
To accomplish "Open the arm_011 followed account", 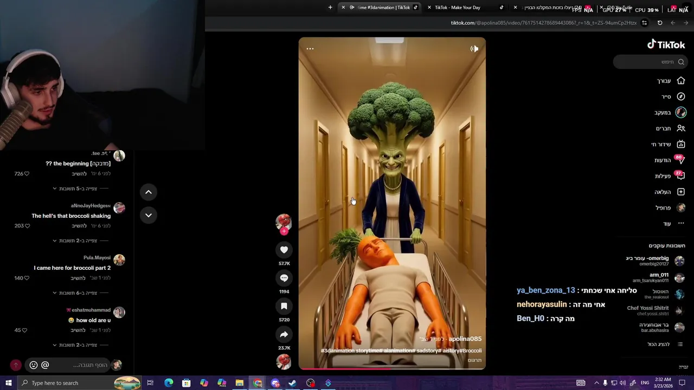I will click(658, 277).
